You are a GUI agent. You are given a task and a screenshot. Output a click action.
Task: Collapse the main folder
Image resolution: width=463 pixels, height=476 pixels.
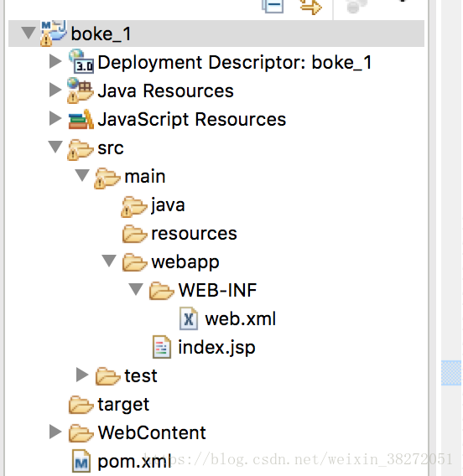coord(82,175)
